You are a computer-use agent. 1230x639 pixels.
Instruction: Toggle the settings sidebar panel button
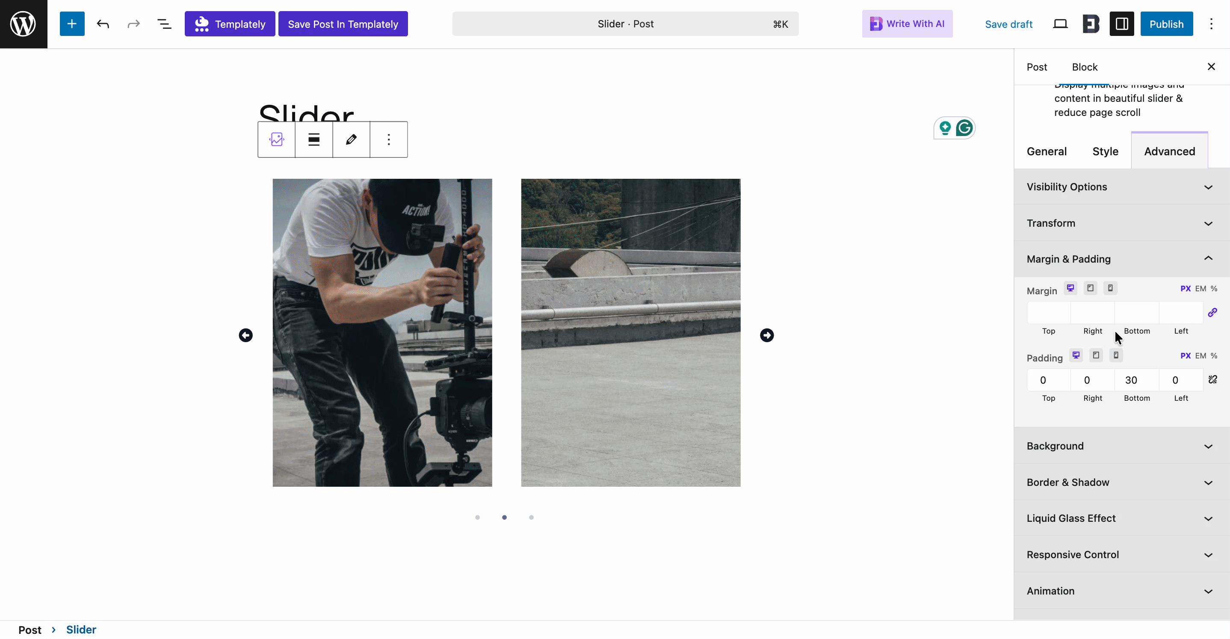(1122, 24)
